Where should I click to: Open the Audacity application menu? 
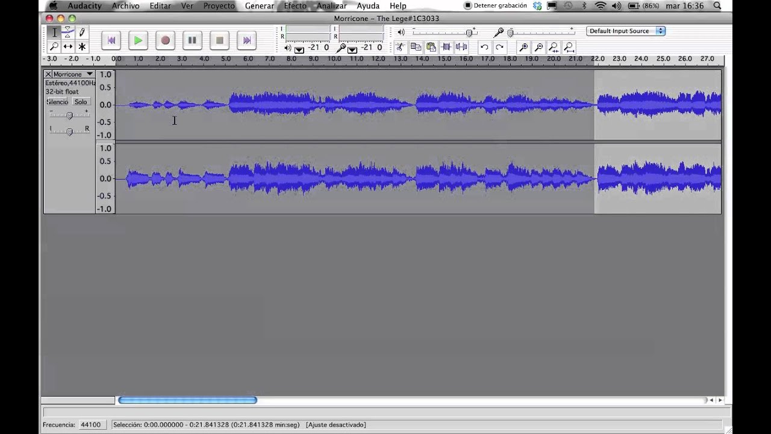(85, 6)
